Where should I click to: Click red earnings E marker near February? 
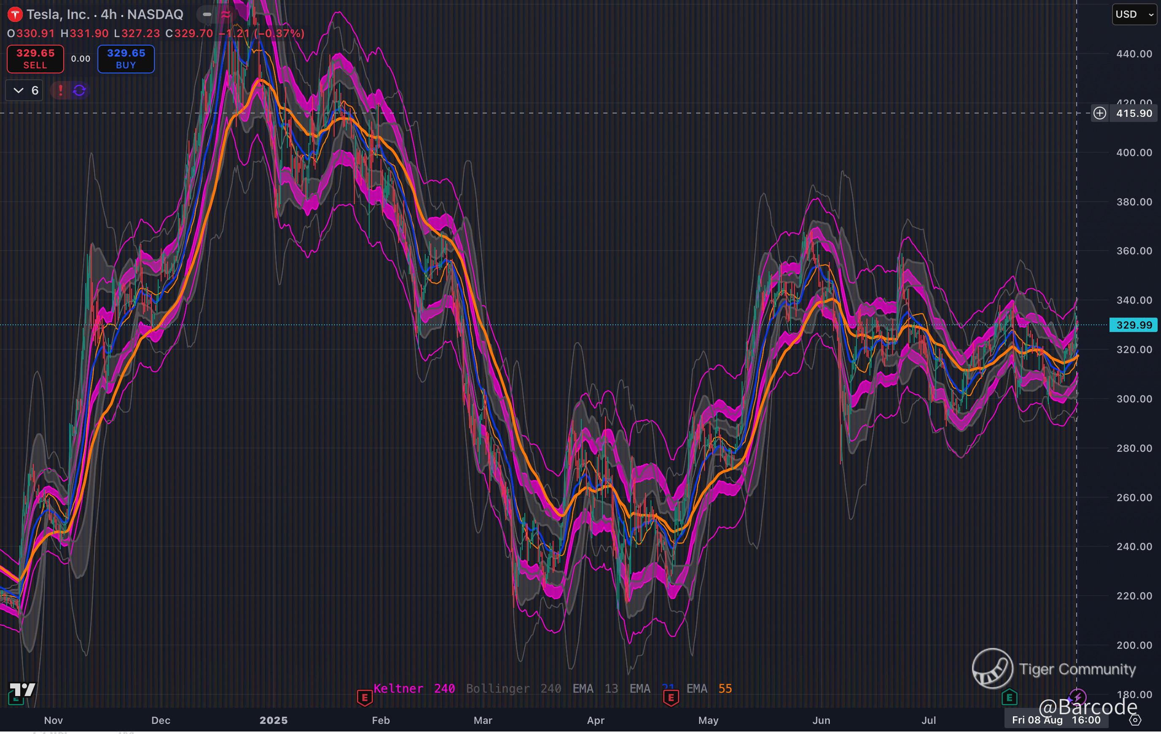(364, 697)
